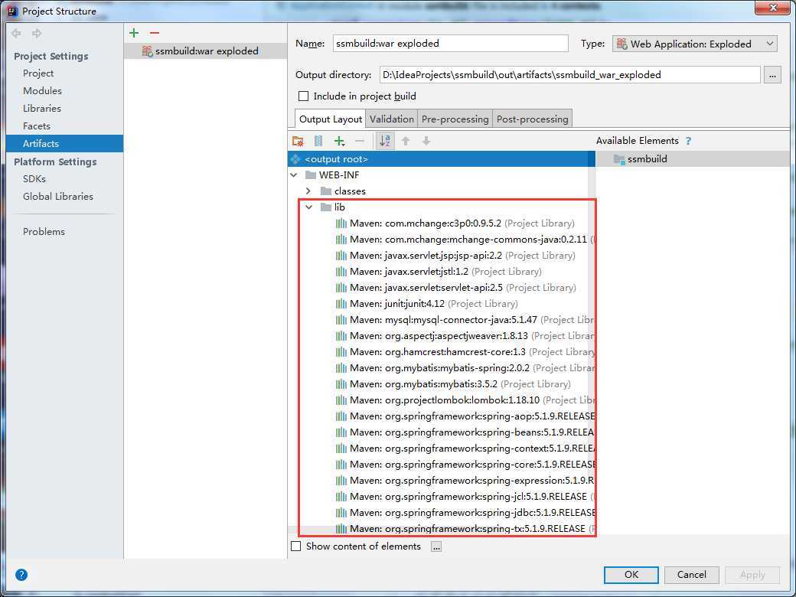Click the artifact Name input field
The width and height of the screenshot is (796, 597).
coord(450,43)
